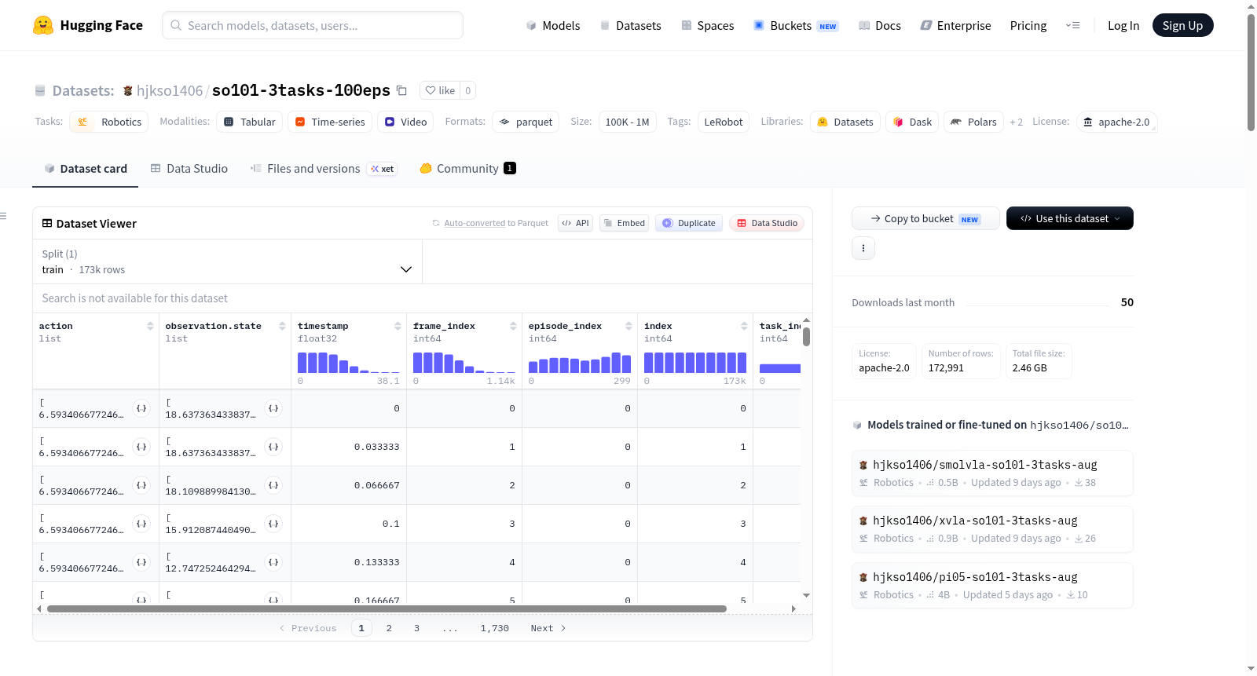Screen dimensions: 1257x676
Task: Sort by the episode_index column
Action: point(628,326)
